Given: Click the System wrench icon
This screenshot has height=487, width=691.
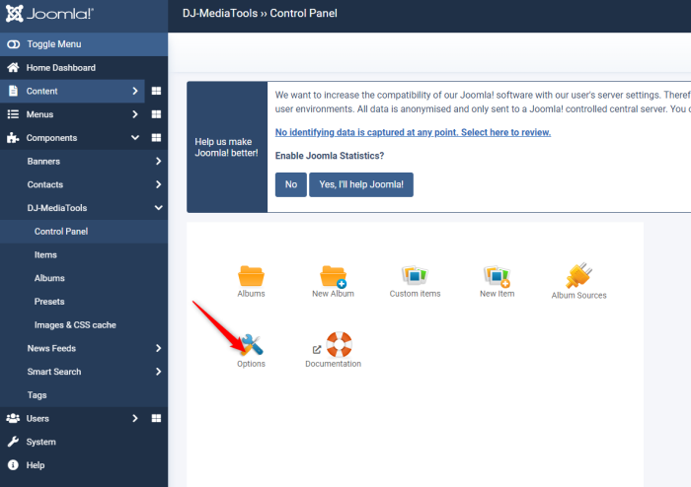Looking at the screenshot, I should coord(13,442).
